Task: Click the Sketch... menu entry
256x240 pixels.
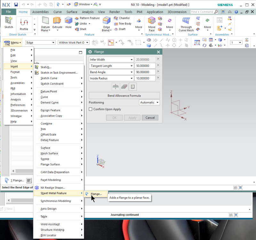Action: (x=59, y=67)
